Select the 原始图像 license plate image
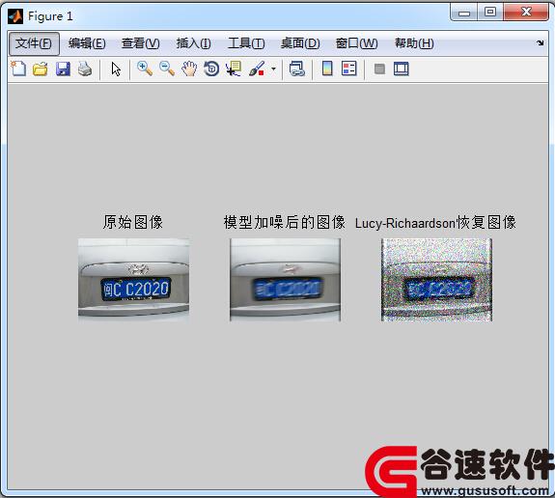The height and width of the screenshot is (498, 555). coord(133,280)
